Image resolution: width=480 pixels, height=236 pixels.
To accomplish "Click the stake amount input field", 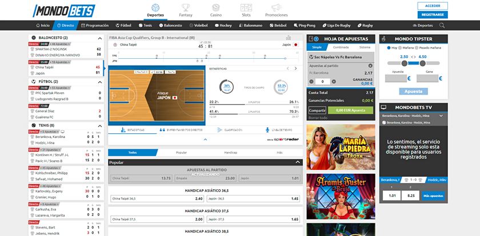I will (323, 82).
